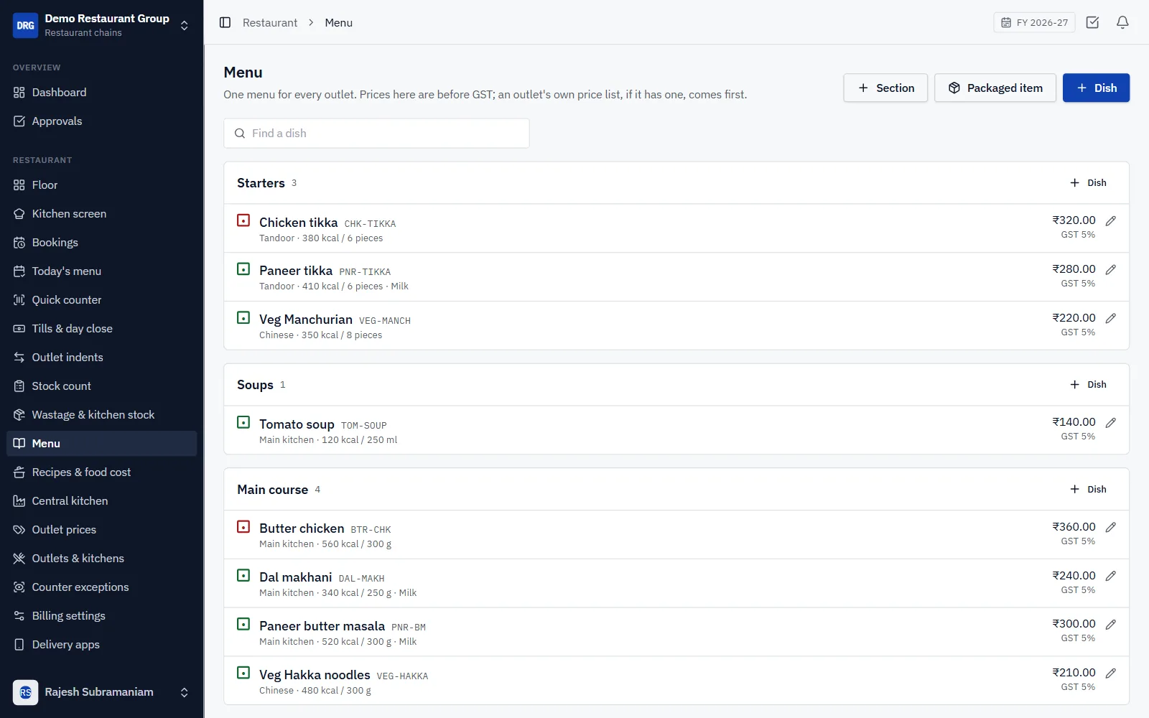Click the RS user avatar
The height and width of the screenshot is (718, 1149).
[25, 692]
